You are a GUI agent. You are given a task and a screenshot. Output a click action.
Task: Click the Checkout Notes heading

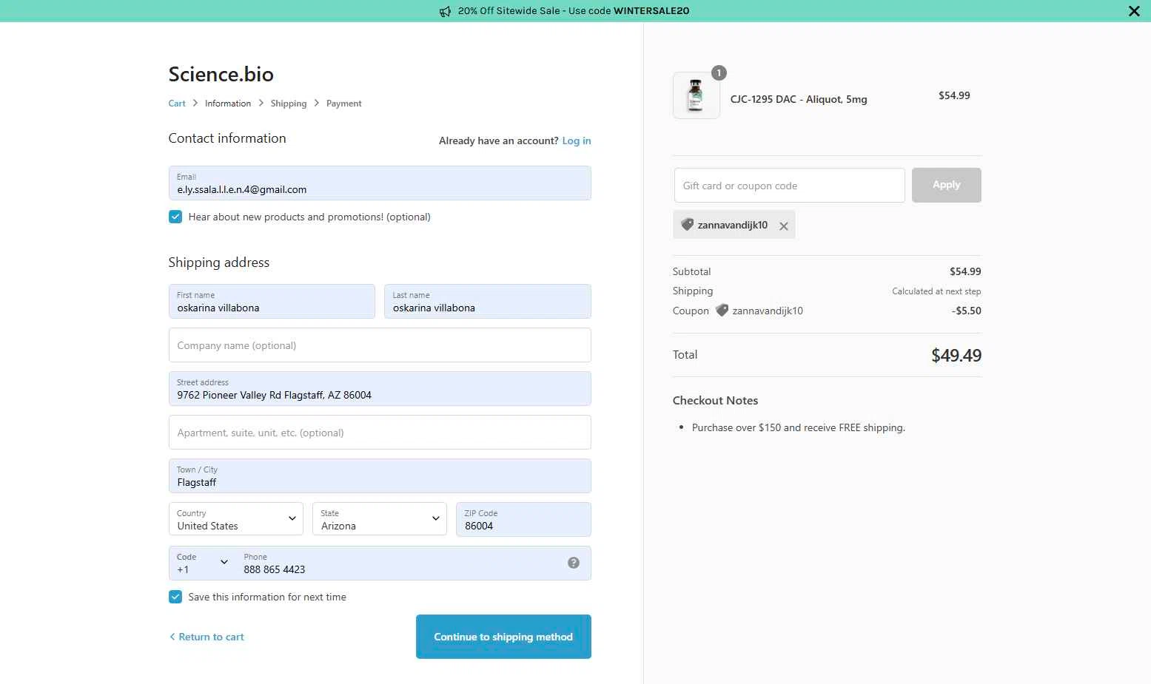pyautogui.click(x=715, y=400)
